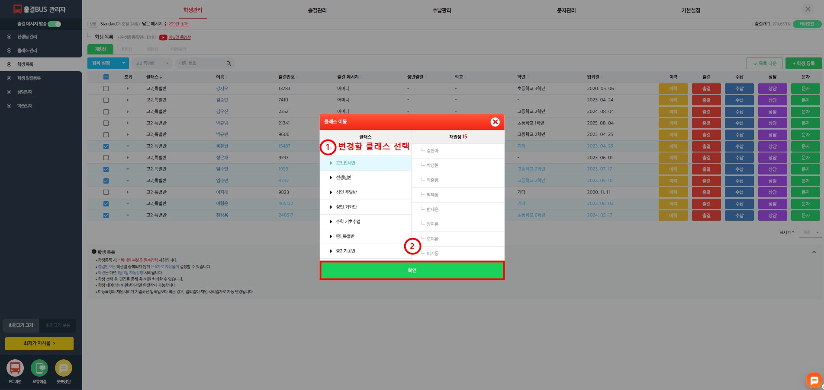
Task: Switch to the 출결관리 tab
Action: pyautogui.click(x=317, y=10)
